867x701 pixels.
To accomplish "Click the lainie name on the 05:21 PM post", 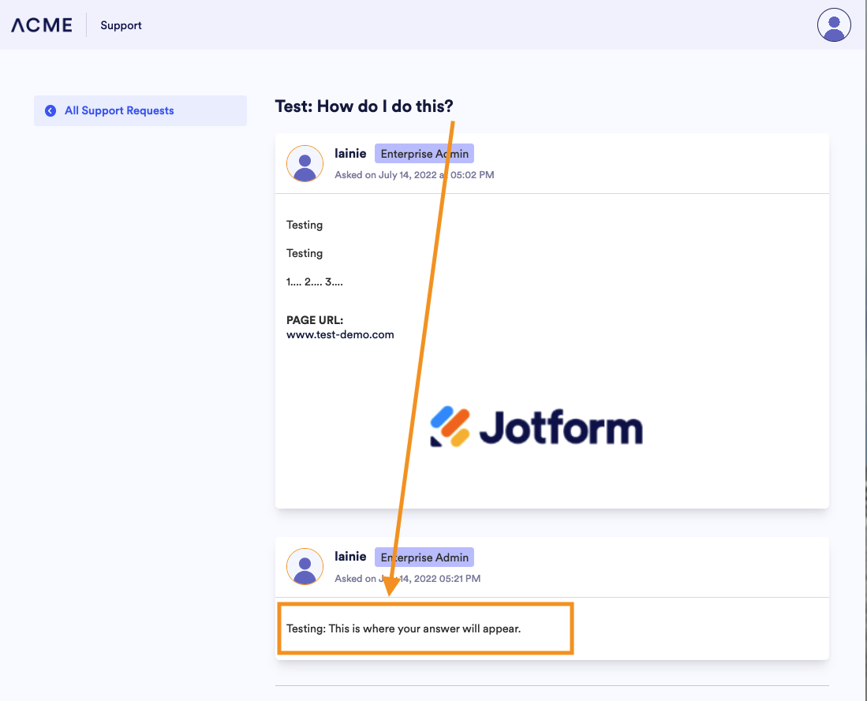I will click(x=350, y=556).
